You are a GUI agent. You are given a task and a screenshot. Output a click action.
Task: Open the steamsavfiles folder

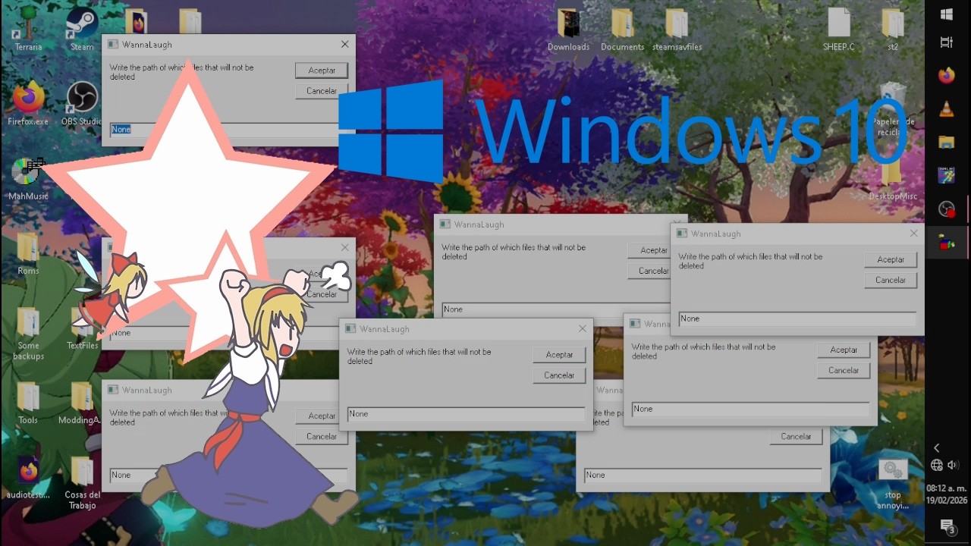tap(677, 29)
